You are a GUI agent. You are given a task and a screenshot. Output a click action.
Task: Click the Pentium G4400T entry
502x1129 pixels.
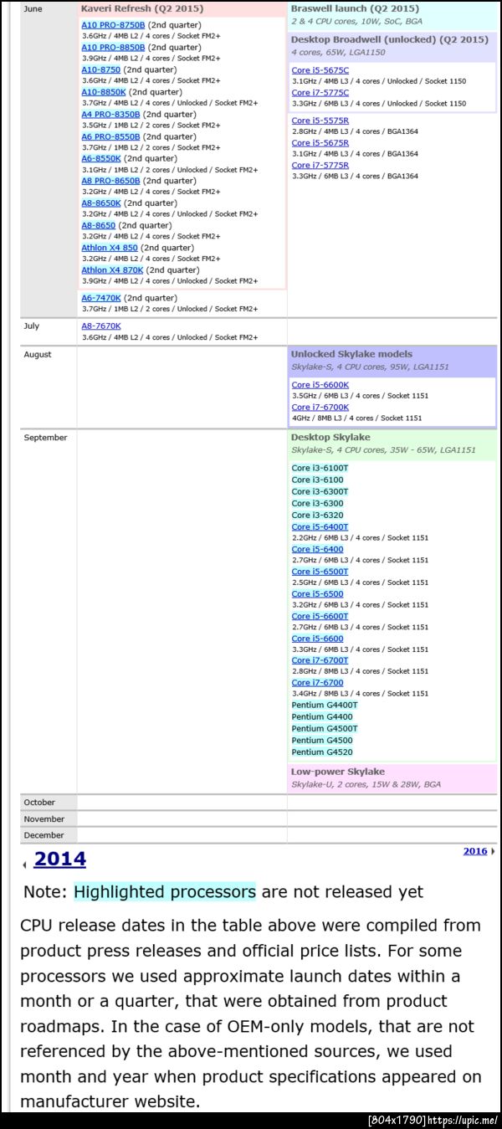[x=325, y=705]
